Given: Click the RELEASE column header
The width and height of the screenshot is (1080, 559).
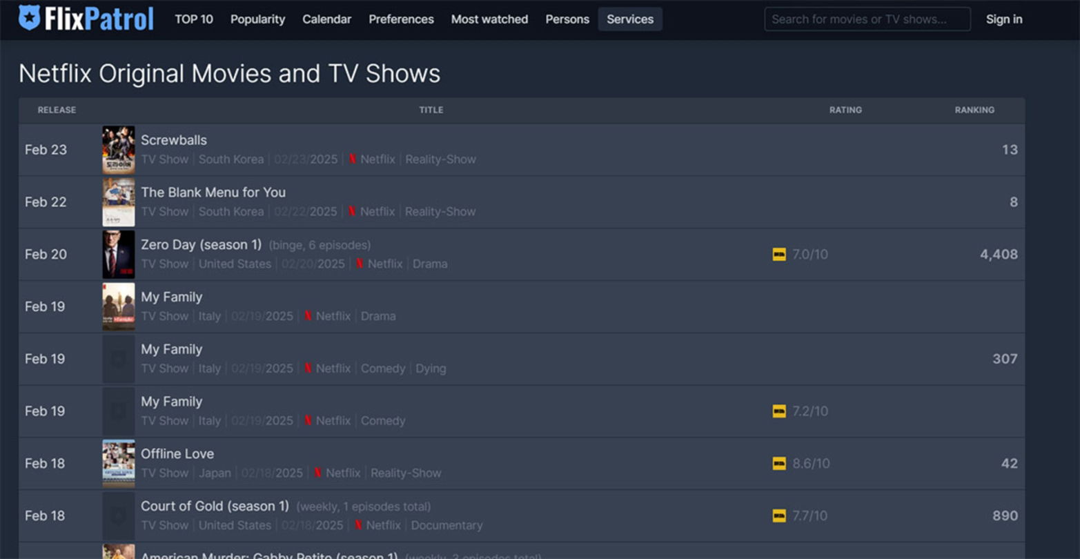Looking at the screenshot, I should click(57, 110).
